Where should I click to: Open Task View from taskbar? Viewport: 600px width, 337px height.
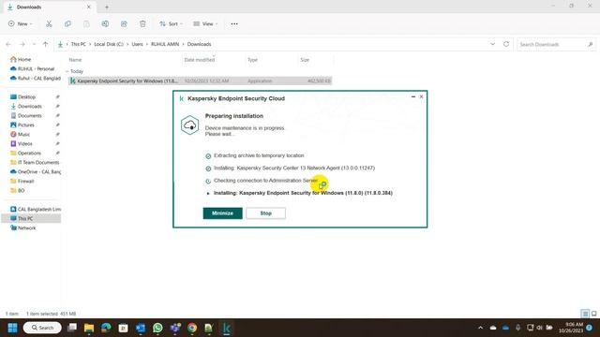pyautogui.click(x=72, y=328)
